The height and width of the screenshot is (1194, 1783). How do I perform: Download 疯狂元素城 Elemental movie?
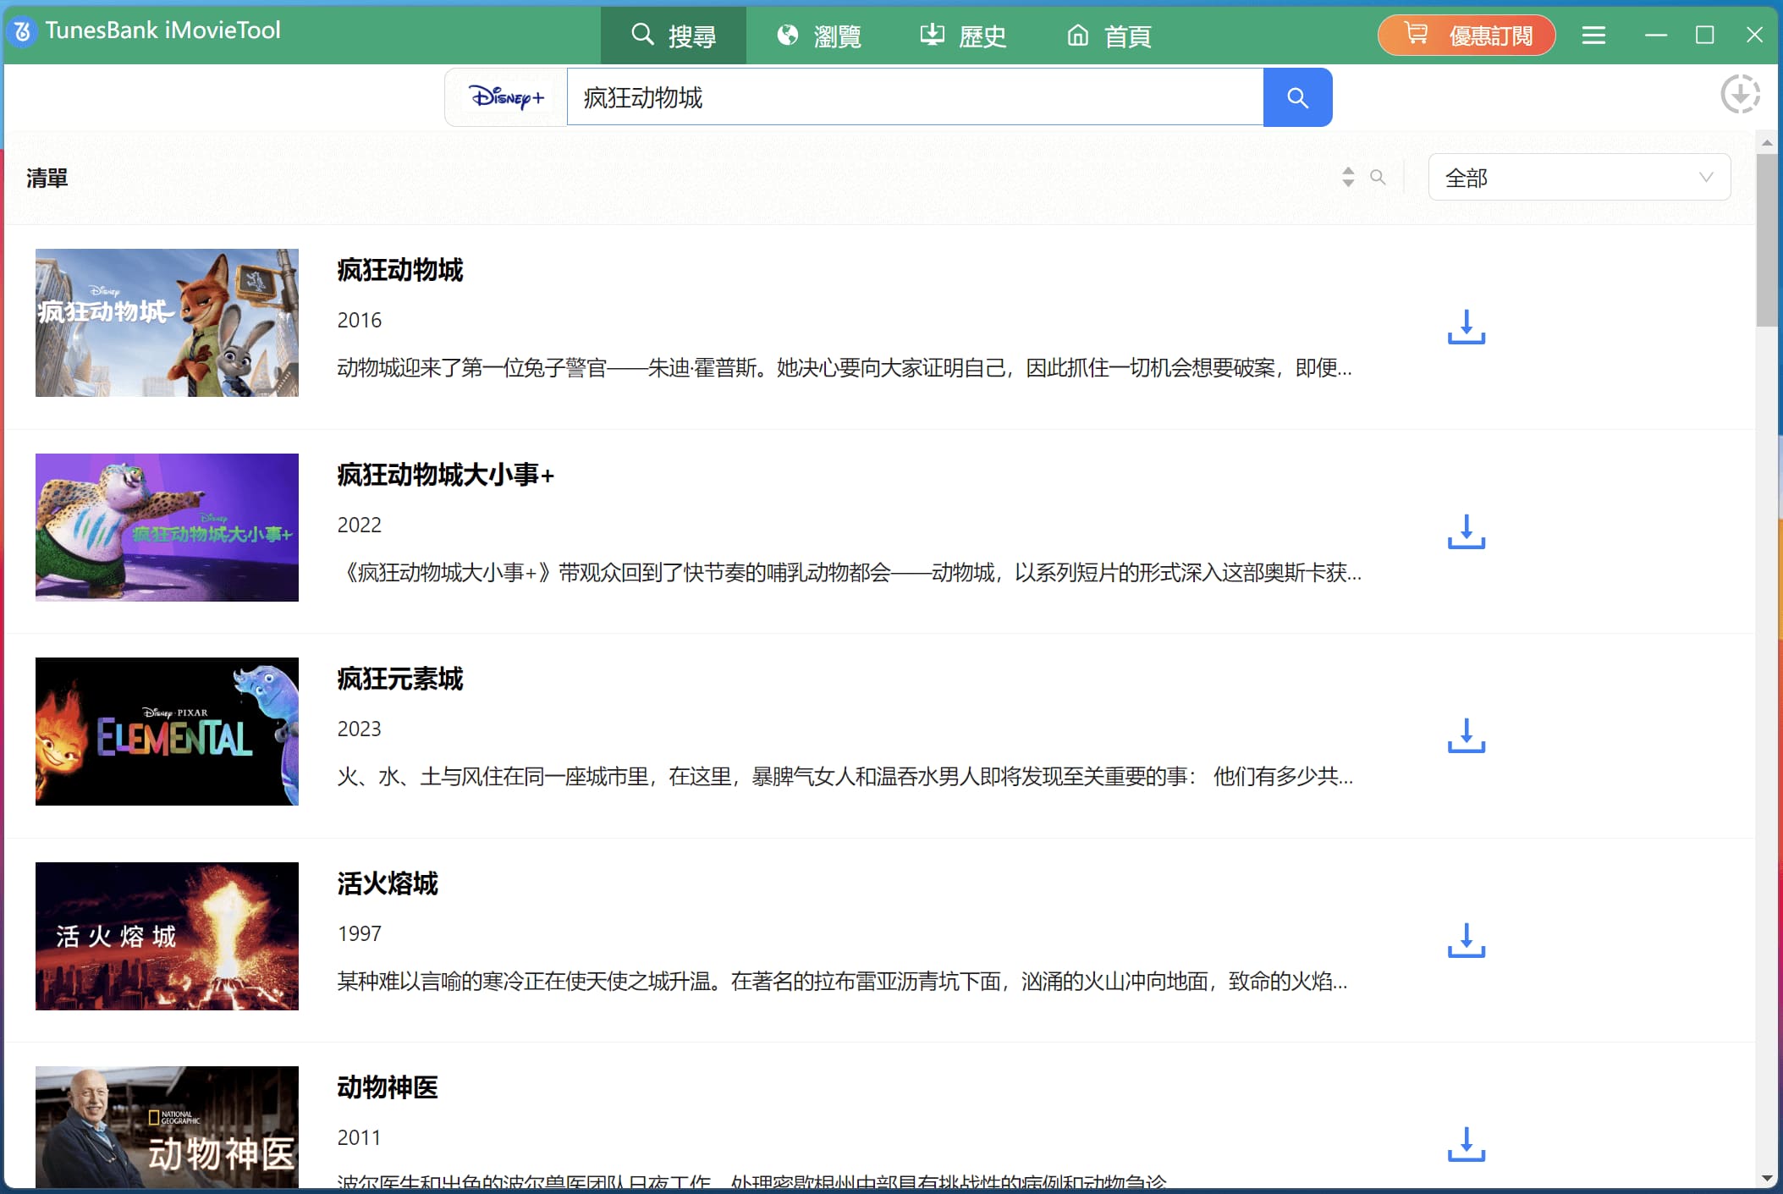tap(1466, 736)
